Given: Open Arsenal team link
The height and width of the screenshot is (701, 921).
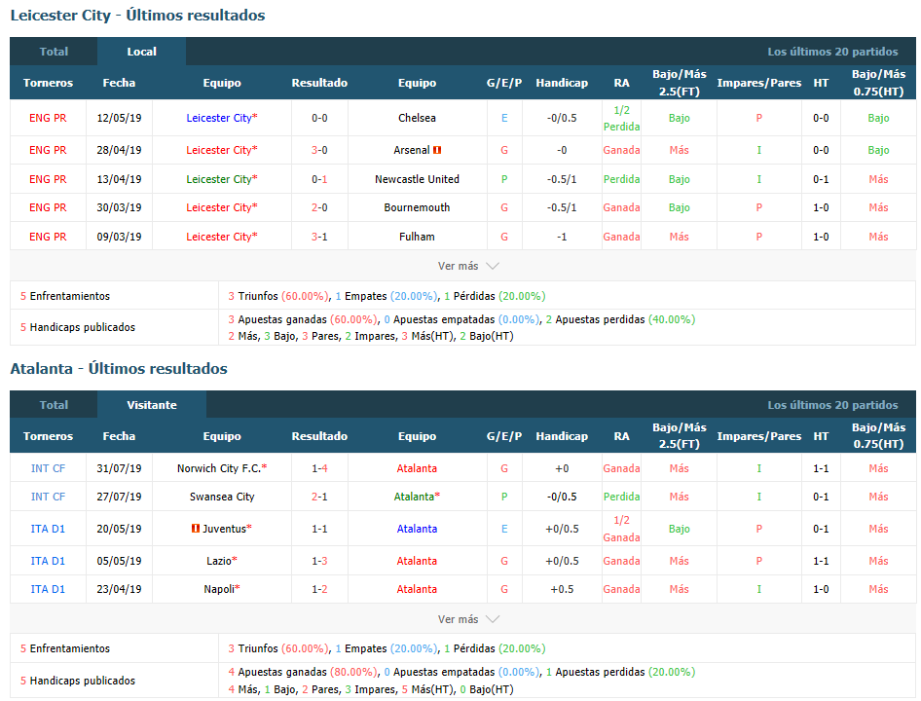Looking at the screenshot, I should pyautogui.click(x=412, y=151).
